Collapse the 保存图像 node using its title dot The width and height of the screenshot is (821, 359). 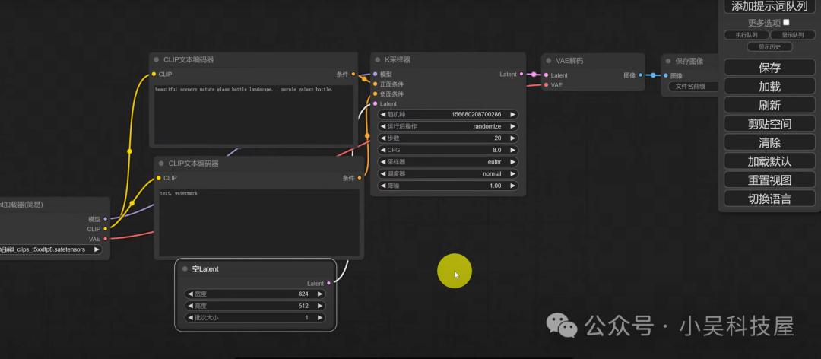tap(668, 62)
